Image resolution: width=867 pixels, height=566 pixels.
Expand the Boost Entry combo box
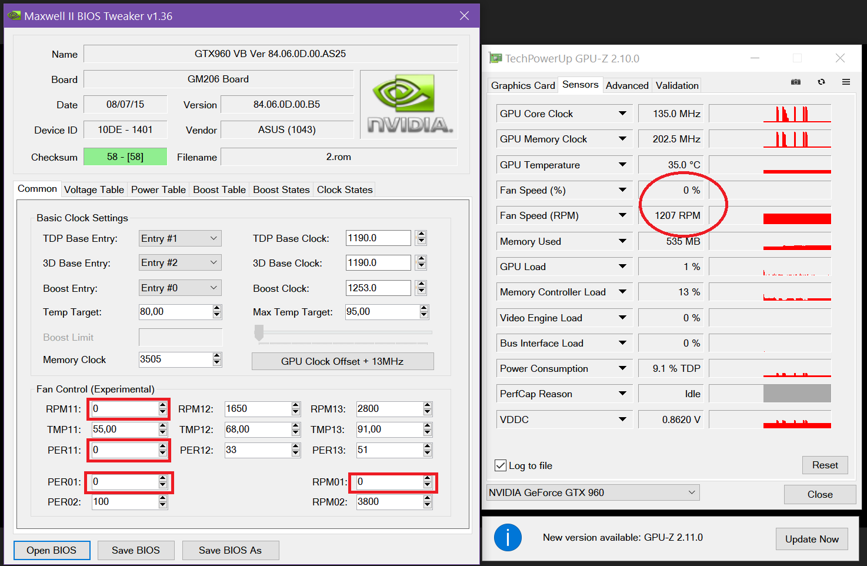point(180,288)
